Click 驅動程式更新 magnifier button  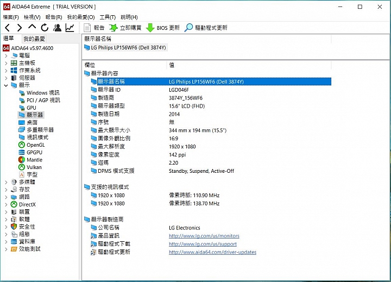point(206,28)
